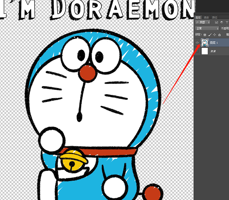Image resolution: width=229 pixels, height=200 pixels.
Task: Open the 类型 layer filter dropdown
Action: 203,22
